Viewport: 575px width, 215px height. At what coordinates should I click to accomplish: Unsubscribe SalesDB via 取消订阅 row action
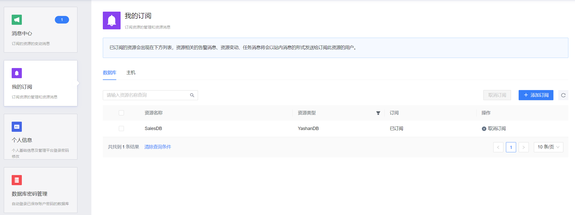[x=494, y=128]
